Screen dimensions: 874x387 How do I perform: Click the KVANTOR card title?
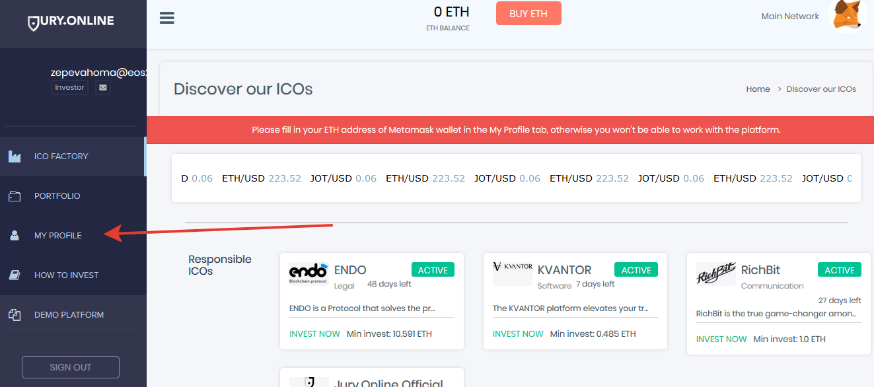[565, 270]
